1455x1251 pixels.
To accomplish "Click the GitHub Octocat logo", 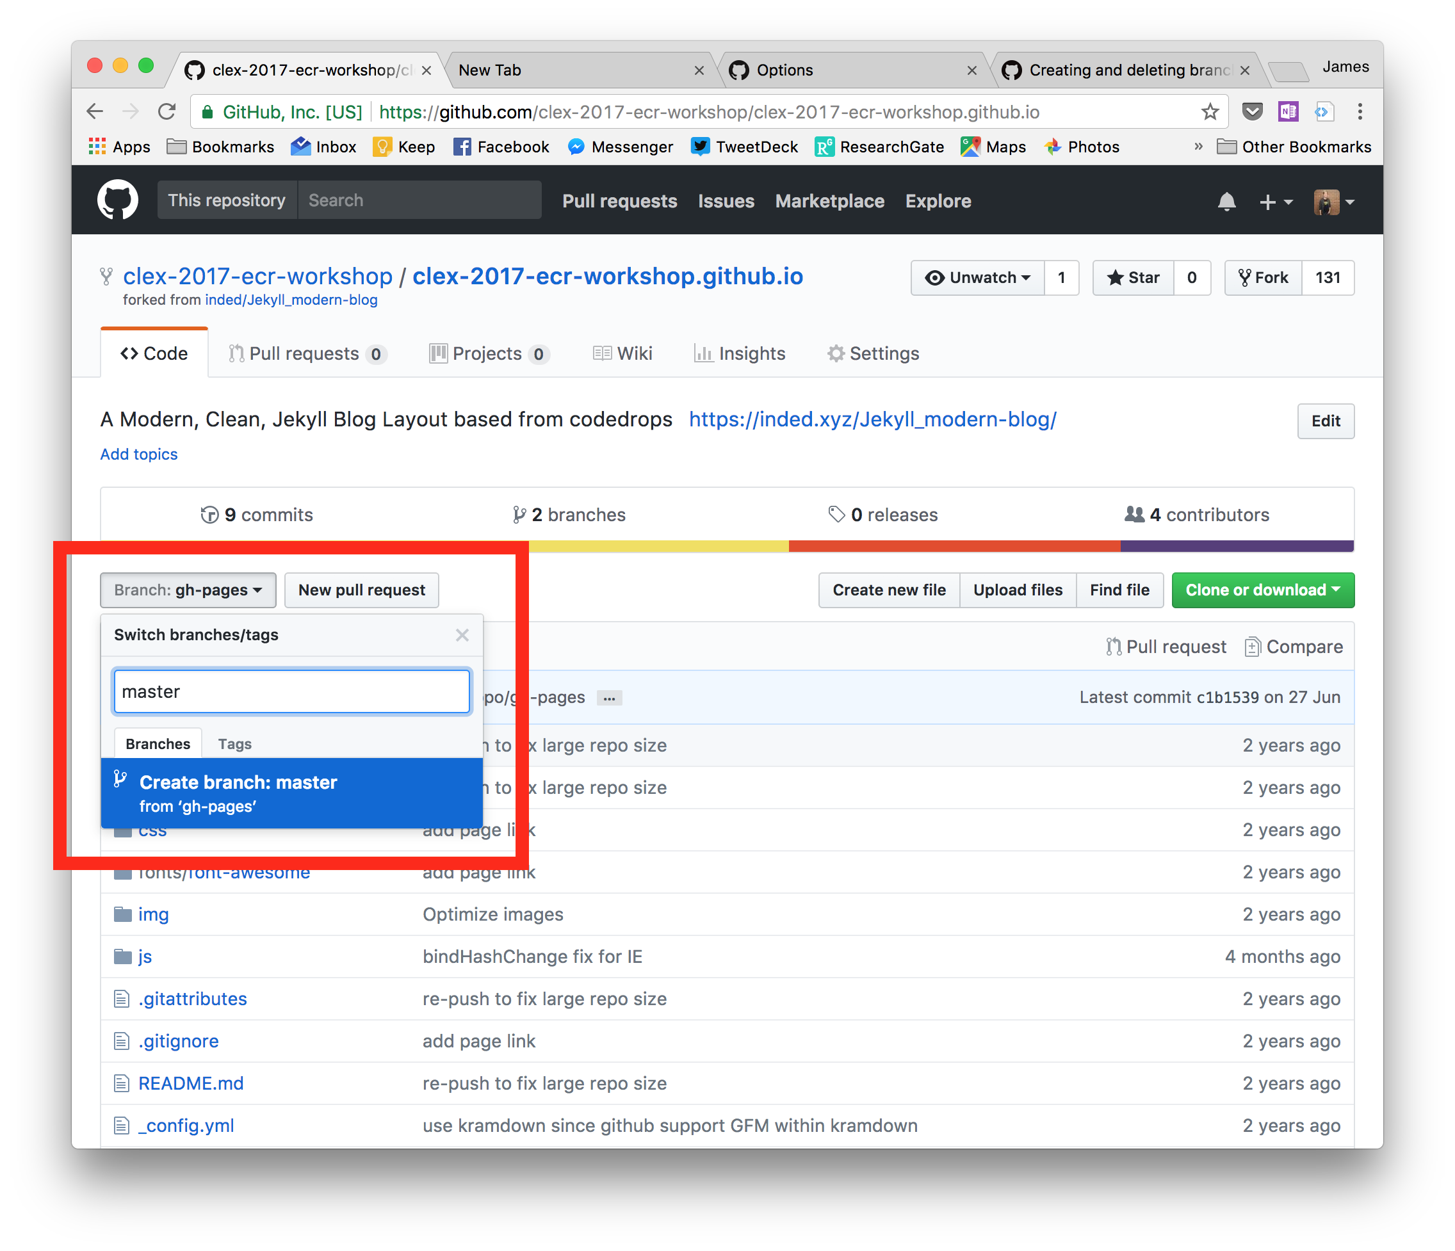I will pos(117,200).
